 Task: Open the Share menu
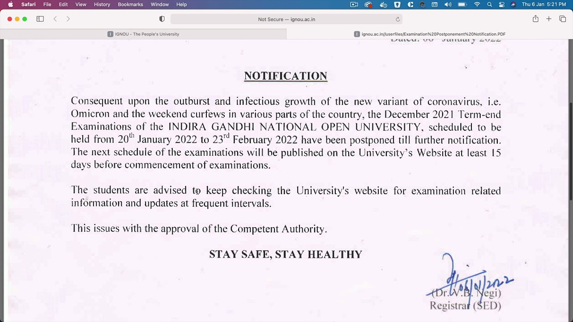point(535,19)
